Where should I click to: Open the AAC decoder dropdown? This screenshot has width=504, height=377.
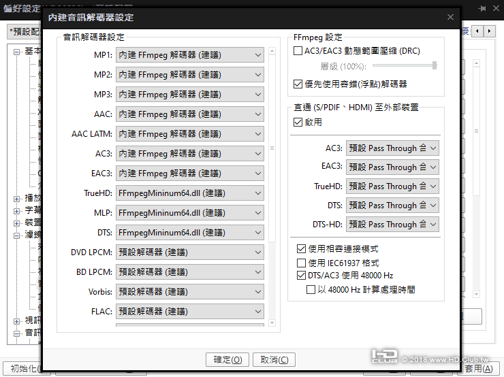(x=189, y=114)
